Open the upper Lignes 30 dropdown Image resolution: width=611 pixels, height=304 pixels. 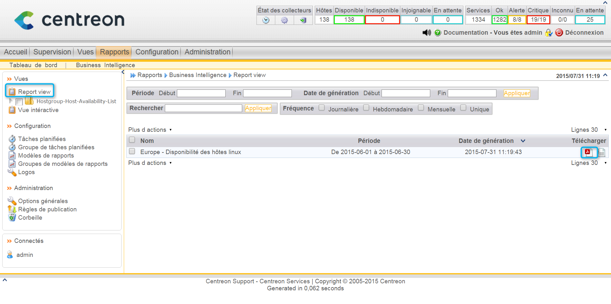click(x=589, y=130)
